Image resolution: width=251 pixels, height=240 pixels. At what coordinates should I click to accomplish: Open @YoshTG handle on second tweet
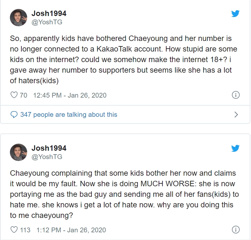[47, 157]
